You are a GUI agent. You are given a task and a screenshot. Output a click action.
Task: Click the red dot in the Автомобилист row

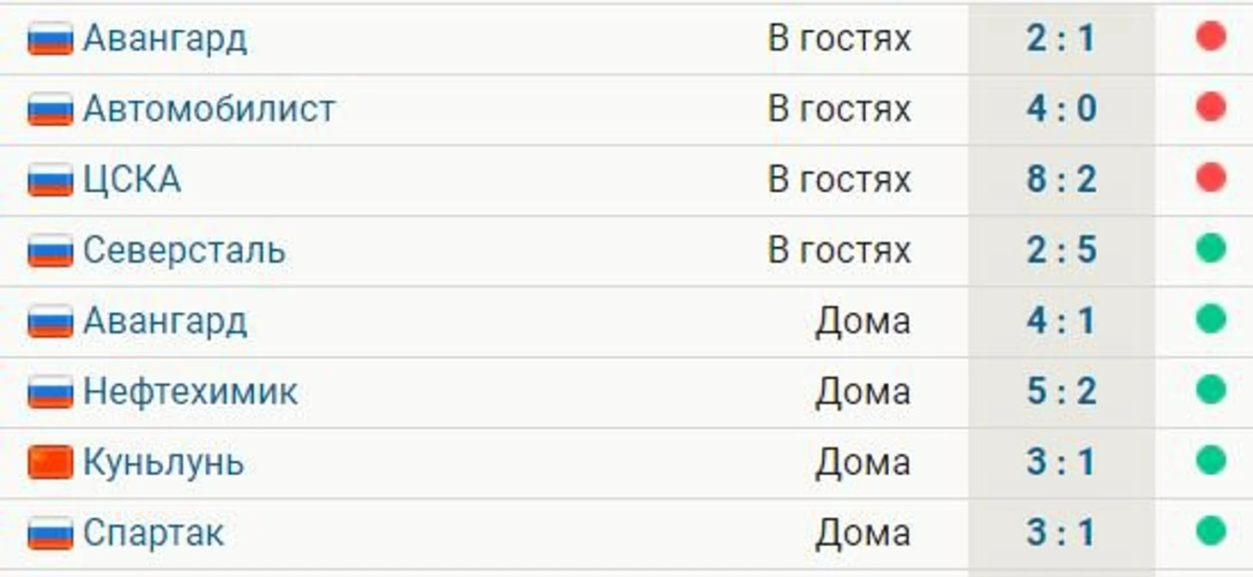click(1210, 107)
